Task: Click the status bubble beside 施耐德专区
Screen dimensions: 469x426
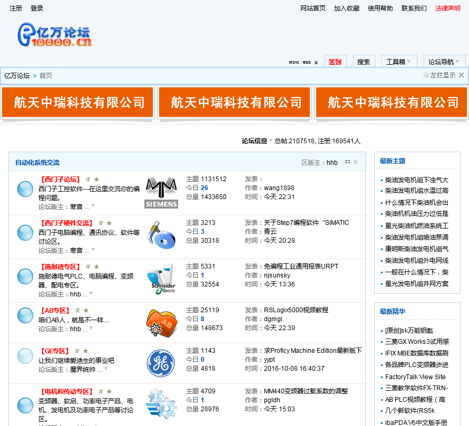Action: pos(25,276)
